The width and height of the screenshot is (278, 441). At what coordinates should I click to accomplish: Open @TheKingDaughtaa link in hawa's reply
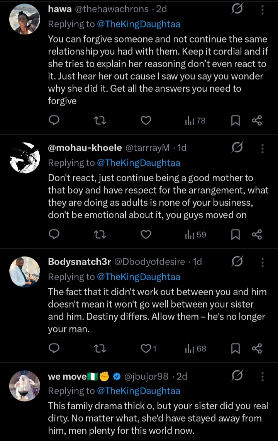(x=139, y=24)
